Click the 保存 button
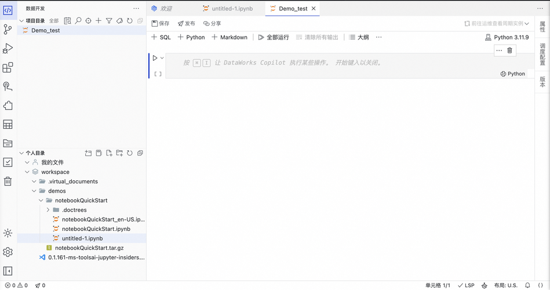Image resolution: width=550 pixels, height=290 pixels. coord(161,24)
